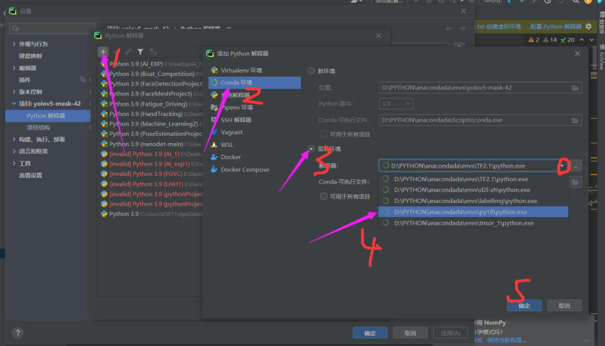Click the filter funnel icon in interpreter toolbar
The width and height of the screenshot is (605, 346).
pyautogui.click(x=141, y=52)
